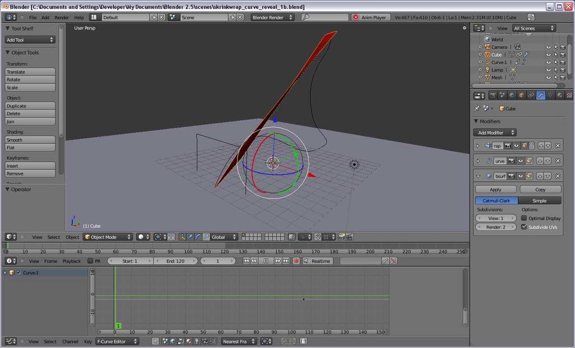
Task: Toggle the PR checkbox in timeline header
Action: point(90,261)
